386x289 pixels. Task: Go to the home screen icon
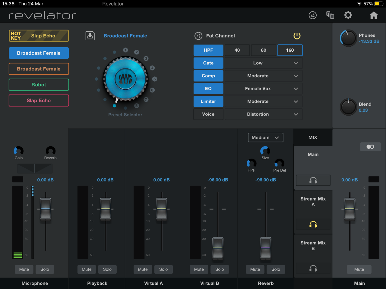(x=374, y=15)
